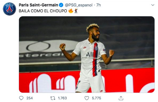View the 1.763 retweets count
The width and height of the screenshot is (158, 102).
coord(62,98)
